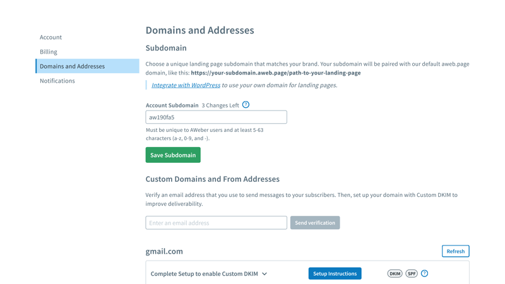
Task: Refresh the gmail.com domain status
Action: coord(455,251)
